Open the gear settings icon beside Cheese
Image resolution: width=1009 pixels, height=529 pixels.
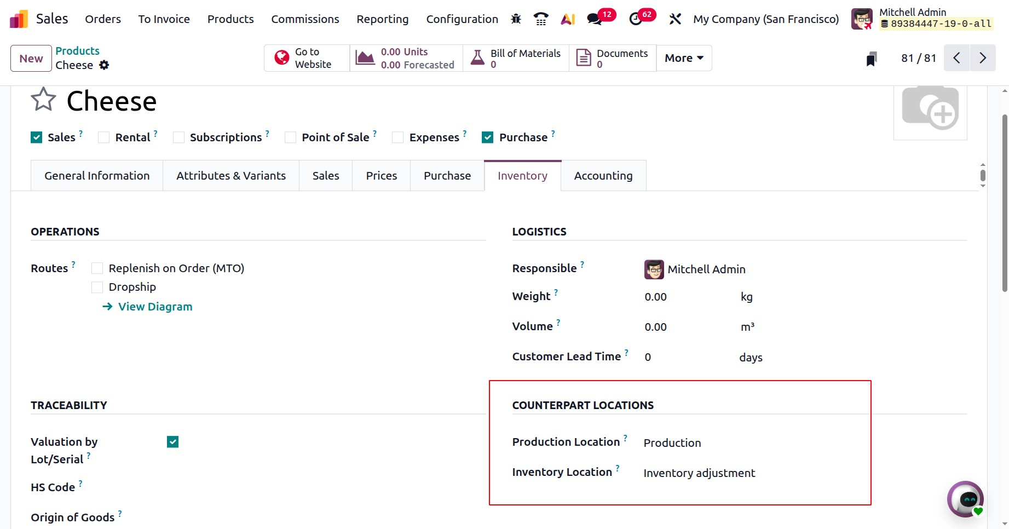click(x=104, y=65)
